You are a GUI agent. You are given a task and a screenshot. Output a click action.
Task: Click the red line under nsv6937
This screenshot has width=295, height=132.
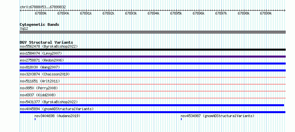tap(152, 98)
